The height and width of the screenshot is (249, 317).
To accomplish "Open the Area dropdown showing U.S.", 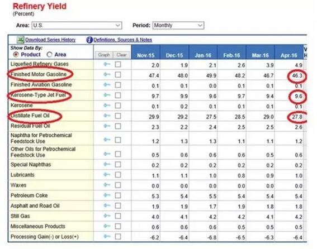I will [x=77, y=26].
